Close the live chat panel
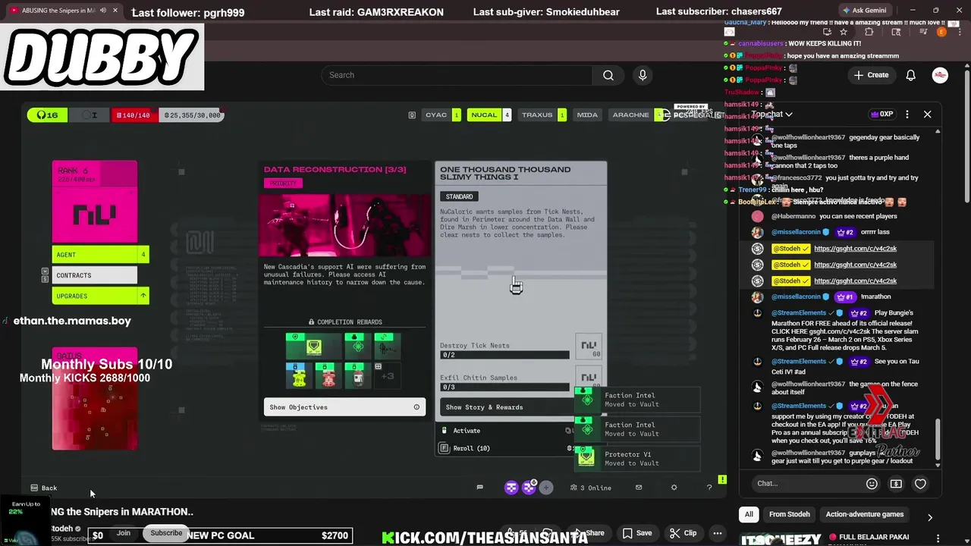This screenshot has height=546, width=971. click(927, 114)
